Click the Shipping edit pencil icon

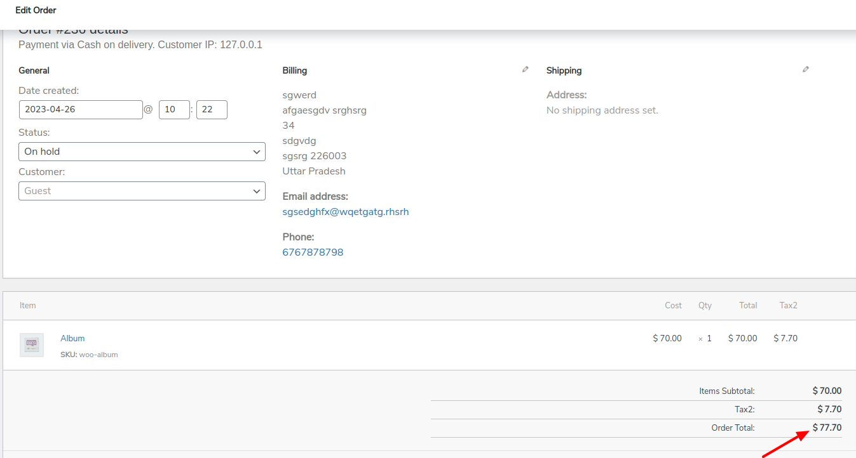point(806,70)
